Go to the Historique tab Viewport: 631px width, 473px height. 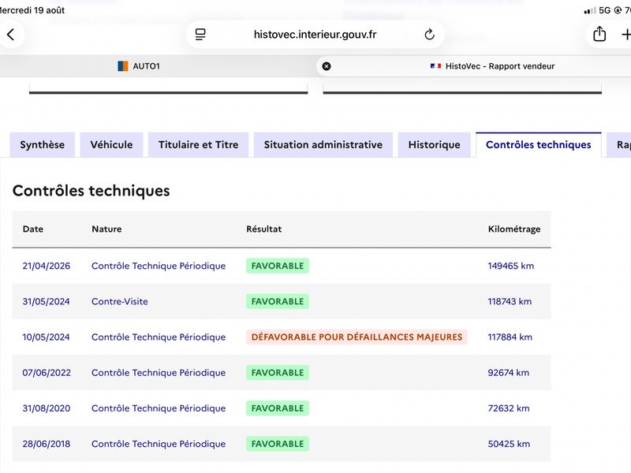[435, 145]
